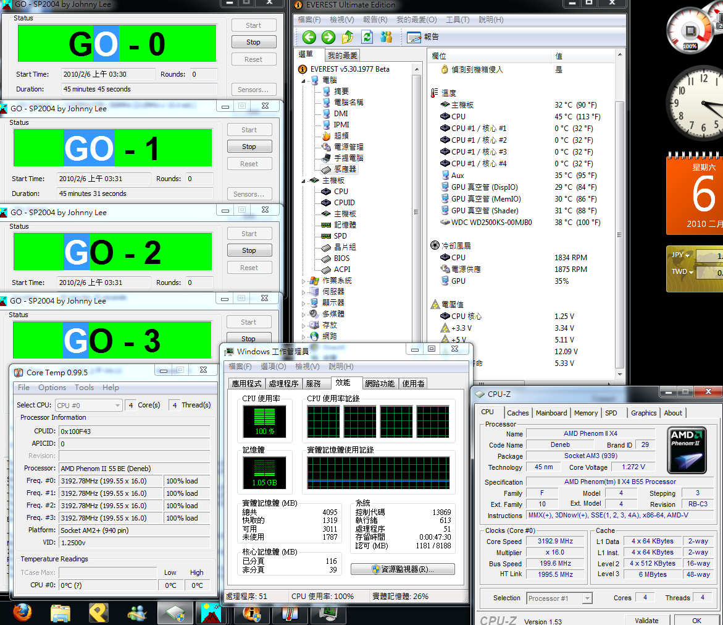Open 檔案(F) menu in EVEREST

(x=309, y=19)
